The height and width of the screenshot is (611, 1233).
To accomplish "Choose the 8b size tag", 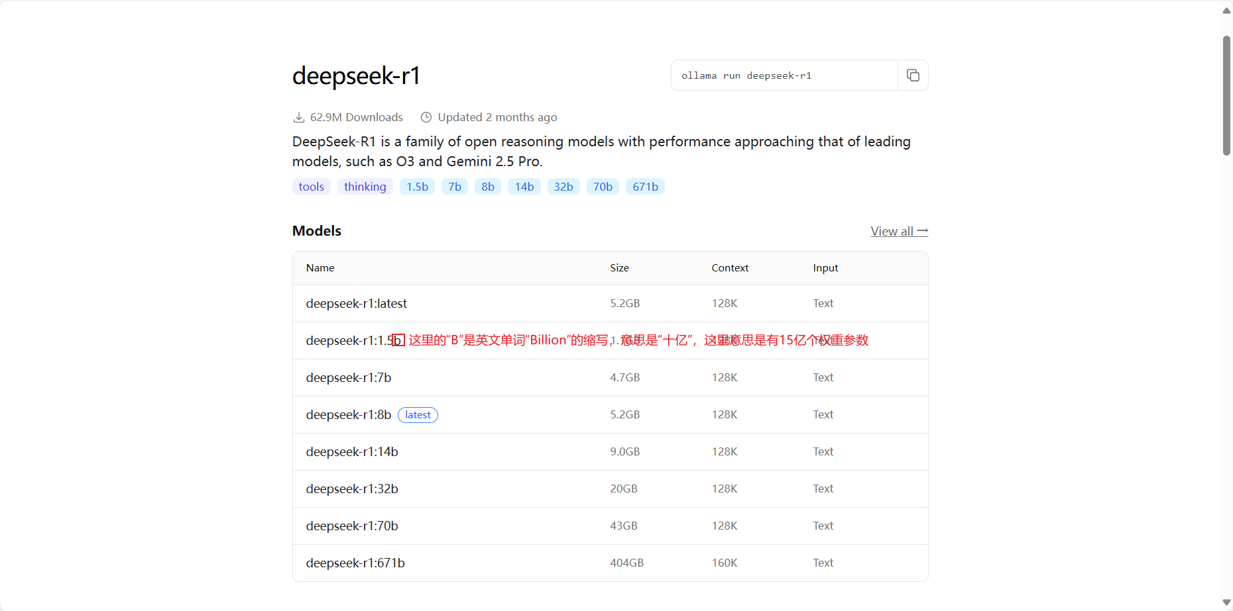I will point(488,187).
